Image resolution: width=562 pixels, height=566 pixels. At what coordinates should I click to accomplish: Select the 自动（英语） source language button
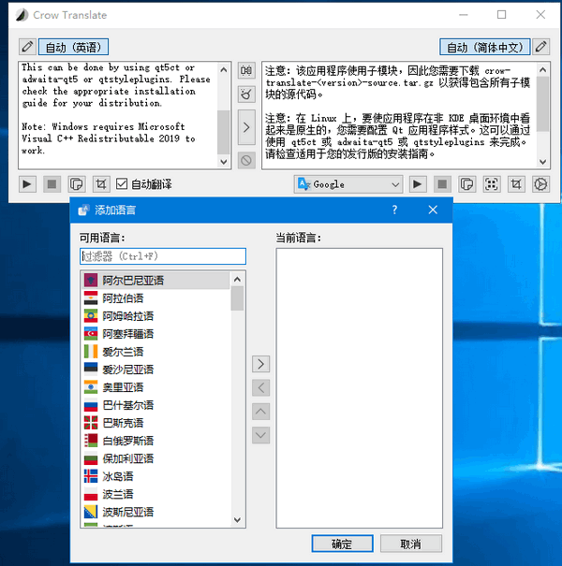(73, 47)
